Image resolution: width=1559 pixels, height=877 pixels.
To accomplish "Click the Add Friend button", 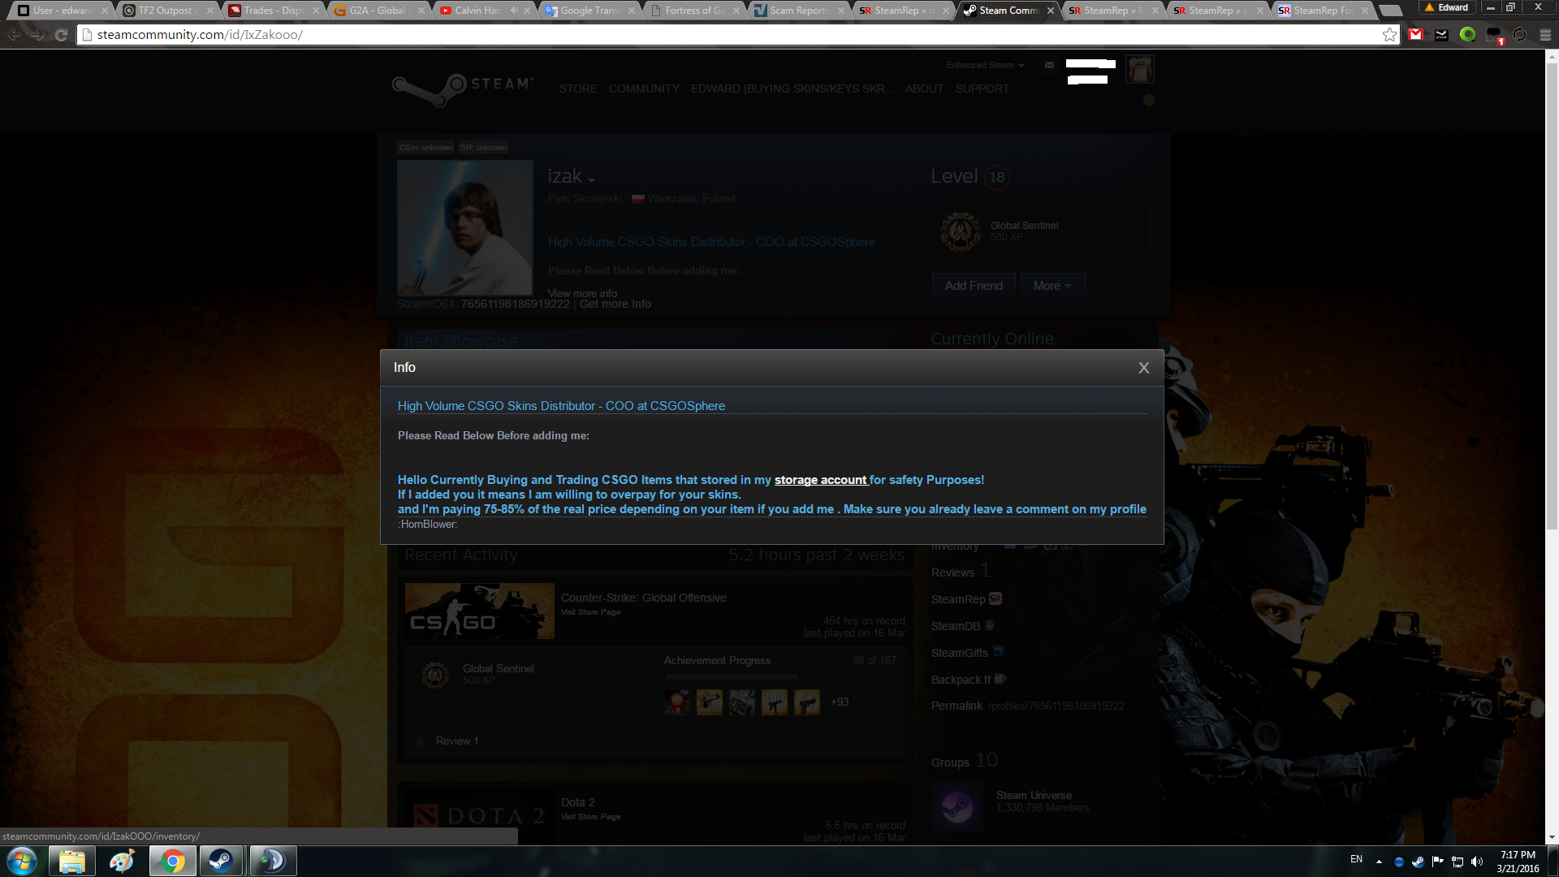I will [974, 286].
